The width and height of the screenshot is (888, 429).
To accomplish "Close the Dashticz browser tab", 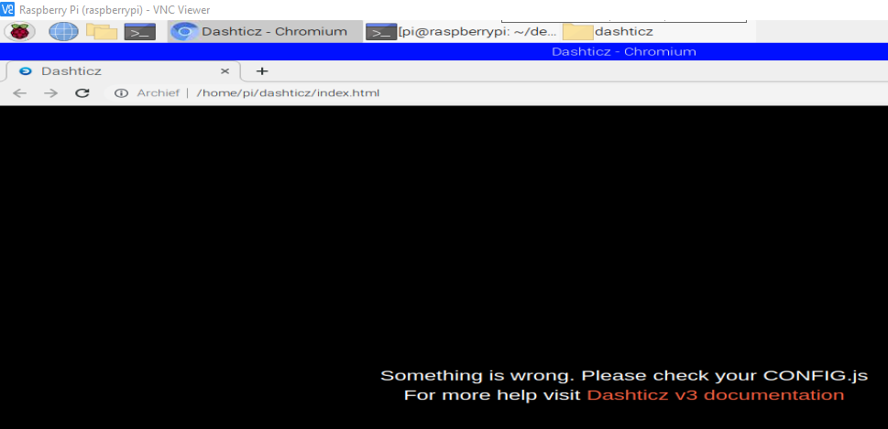I will tap(225, 71).
